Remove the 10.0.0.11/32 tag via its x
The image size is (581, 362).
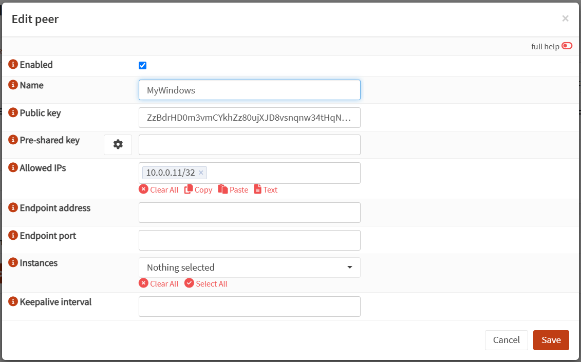pyautogui.click(x=201, y=173)
